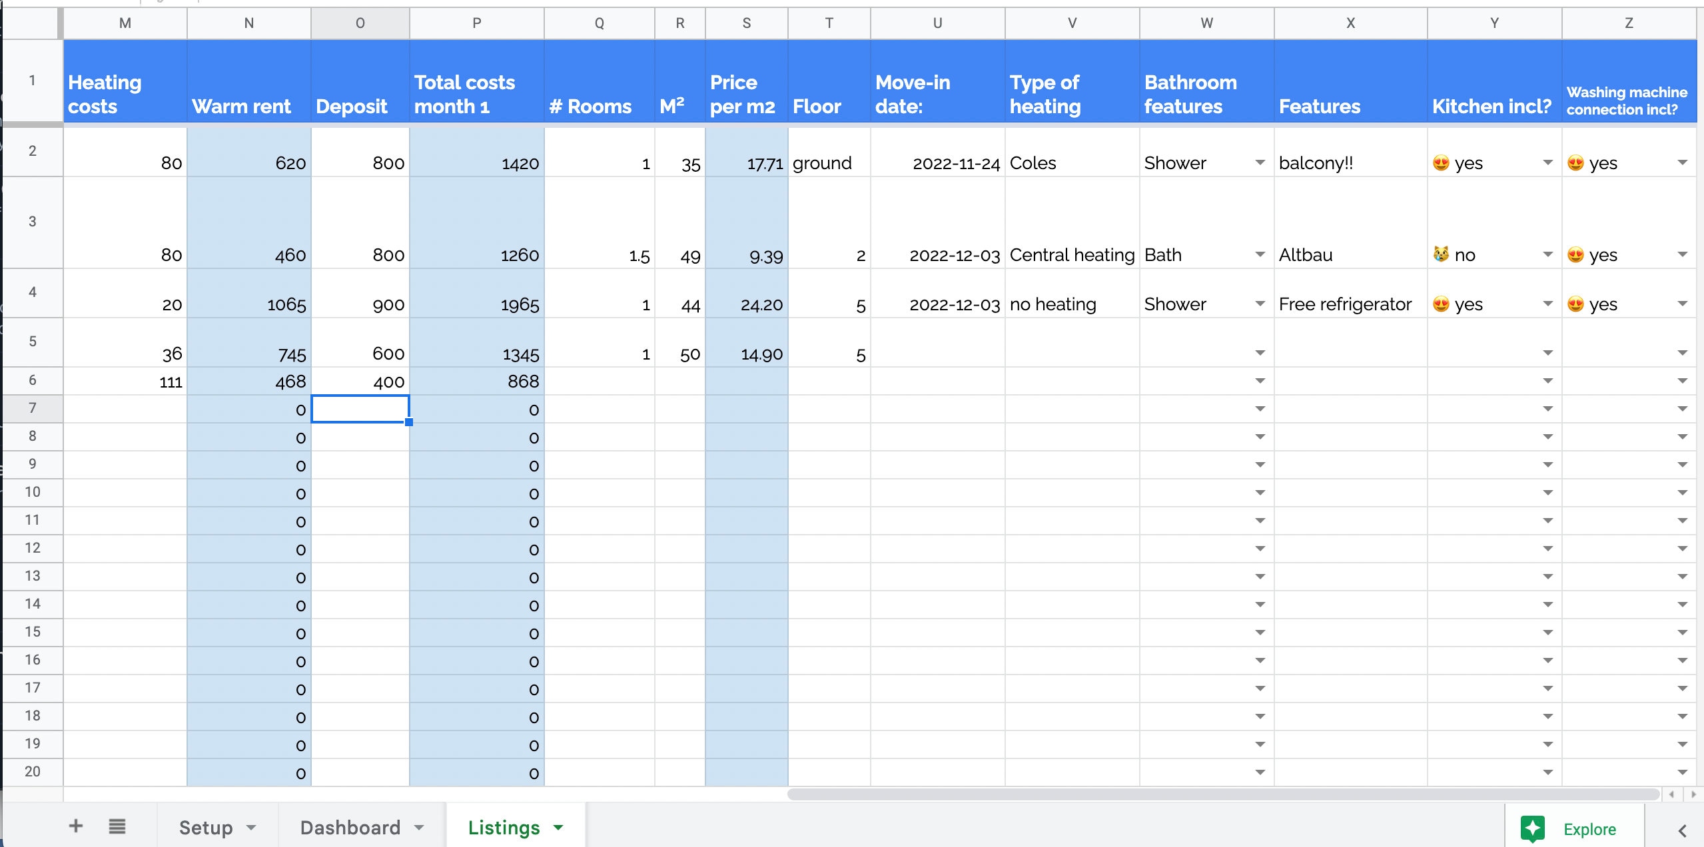Click the total costs value 868
This screenshot has width=1704, height=847.
[x=477, y=381]
